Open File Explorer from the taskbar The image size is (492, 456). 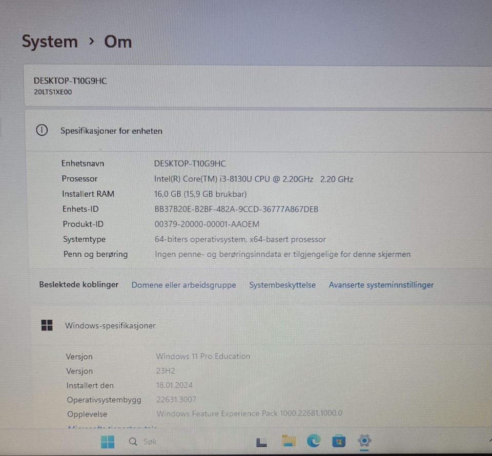coord(289,441)
